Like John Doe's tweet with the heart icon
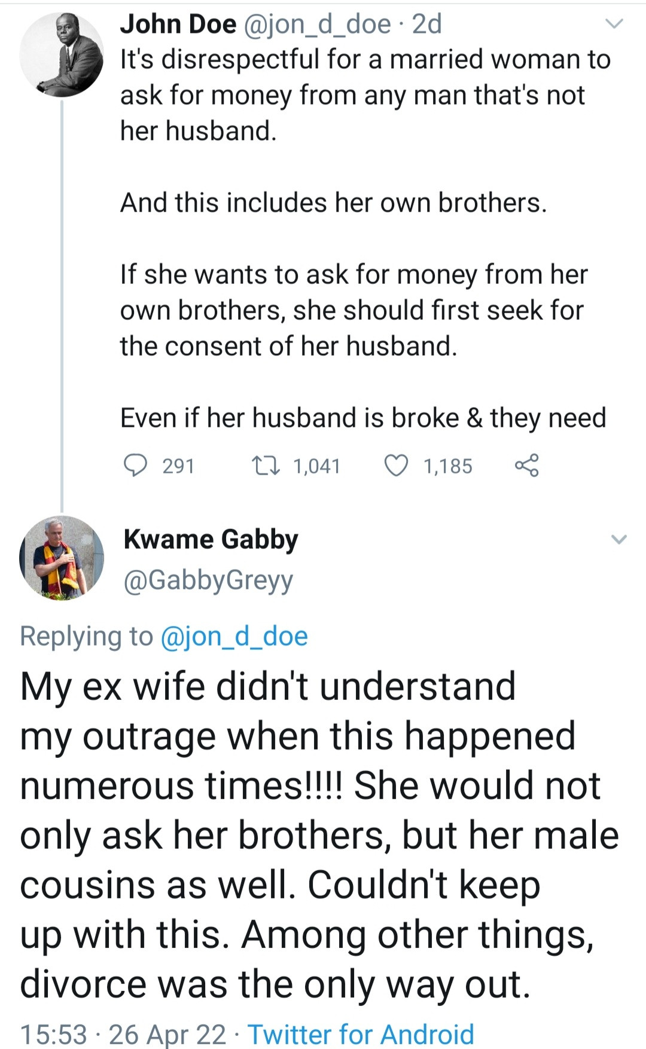This screenshot has width=646, height=1049. [396, 465]
